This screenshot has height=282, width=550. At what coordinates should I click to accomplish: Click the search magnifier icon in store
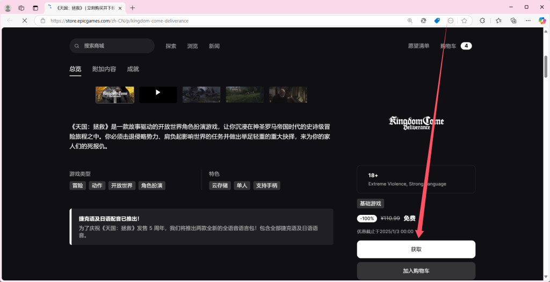pyautogui.click(x=77, y=46)
